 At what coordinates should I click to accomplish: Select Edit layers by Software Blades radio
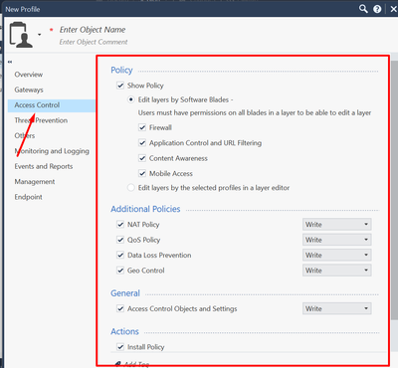[x=131, y=99]
